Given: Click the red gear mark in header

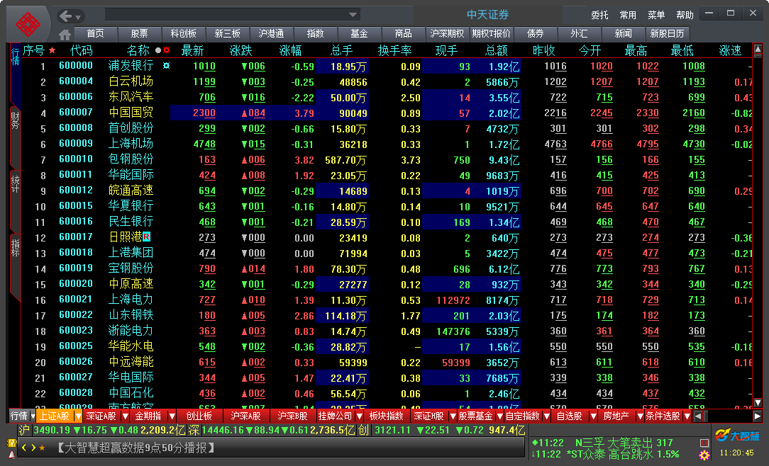Looking at the screenshot, I should click(167, 50).
